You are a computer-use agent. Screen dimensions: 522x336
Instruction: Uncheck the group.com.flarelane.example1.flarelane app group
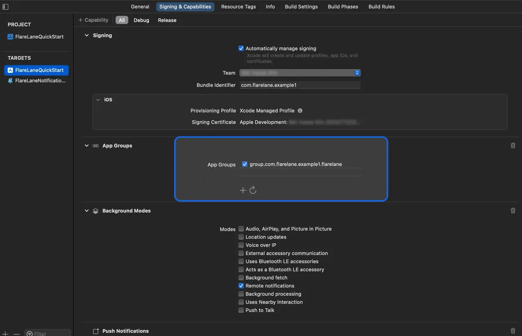[245, 164]
